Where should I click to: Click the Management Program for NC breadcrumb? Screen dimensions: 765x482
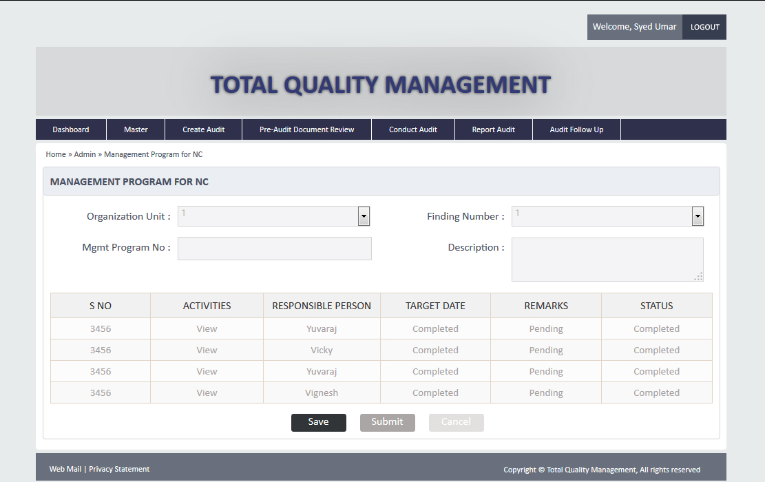(x=153, y=154)
